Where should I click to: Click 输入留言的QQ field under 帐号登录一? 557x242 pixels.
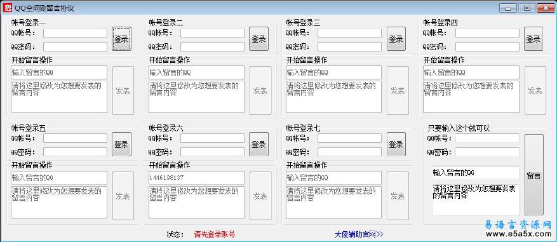click(x=59, y=72)
